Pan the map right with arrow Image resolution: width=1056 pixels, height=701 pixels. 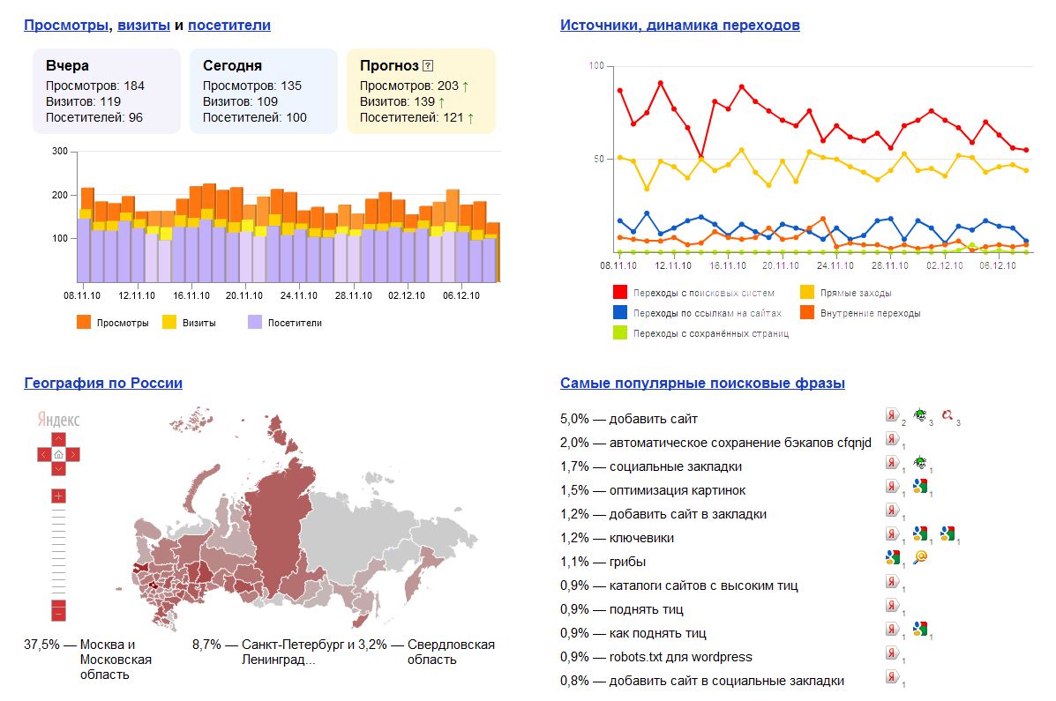[73, 454]
